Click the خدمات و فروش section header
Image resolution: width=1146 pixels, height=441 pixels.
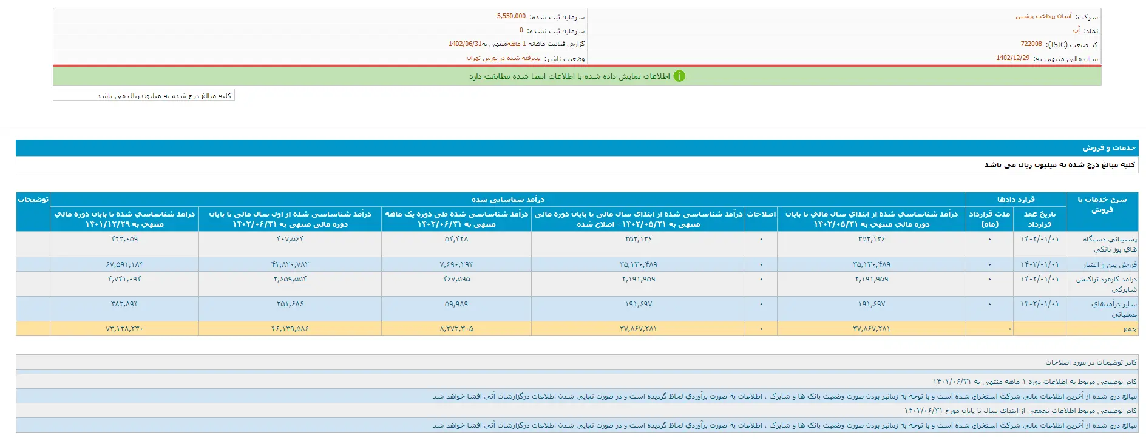pos(577,148)
